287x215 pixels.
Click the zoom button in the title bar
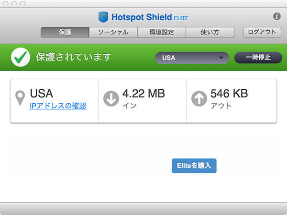coord(22,3)
